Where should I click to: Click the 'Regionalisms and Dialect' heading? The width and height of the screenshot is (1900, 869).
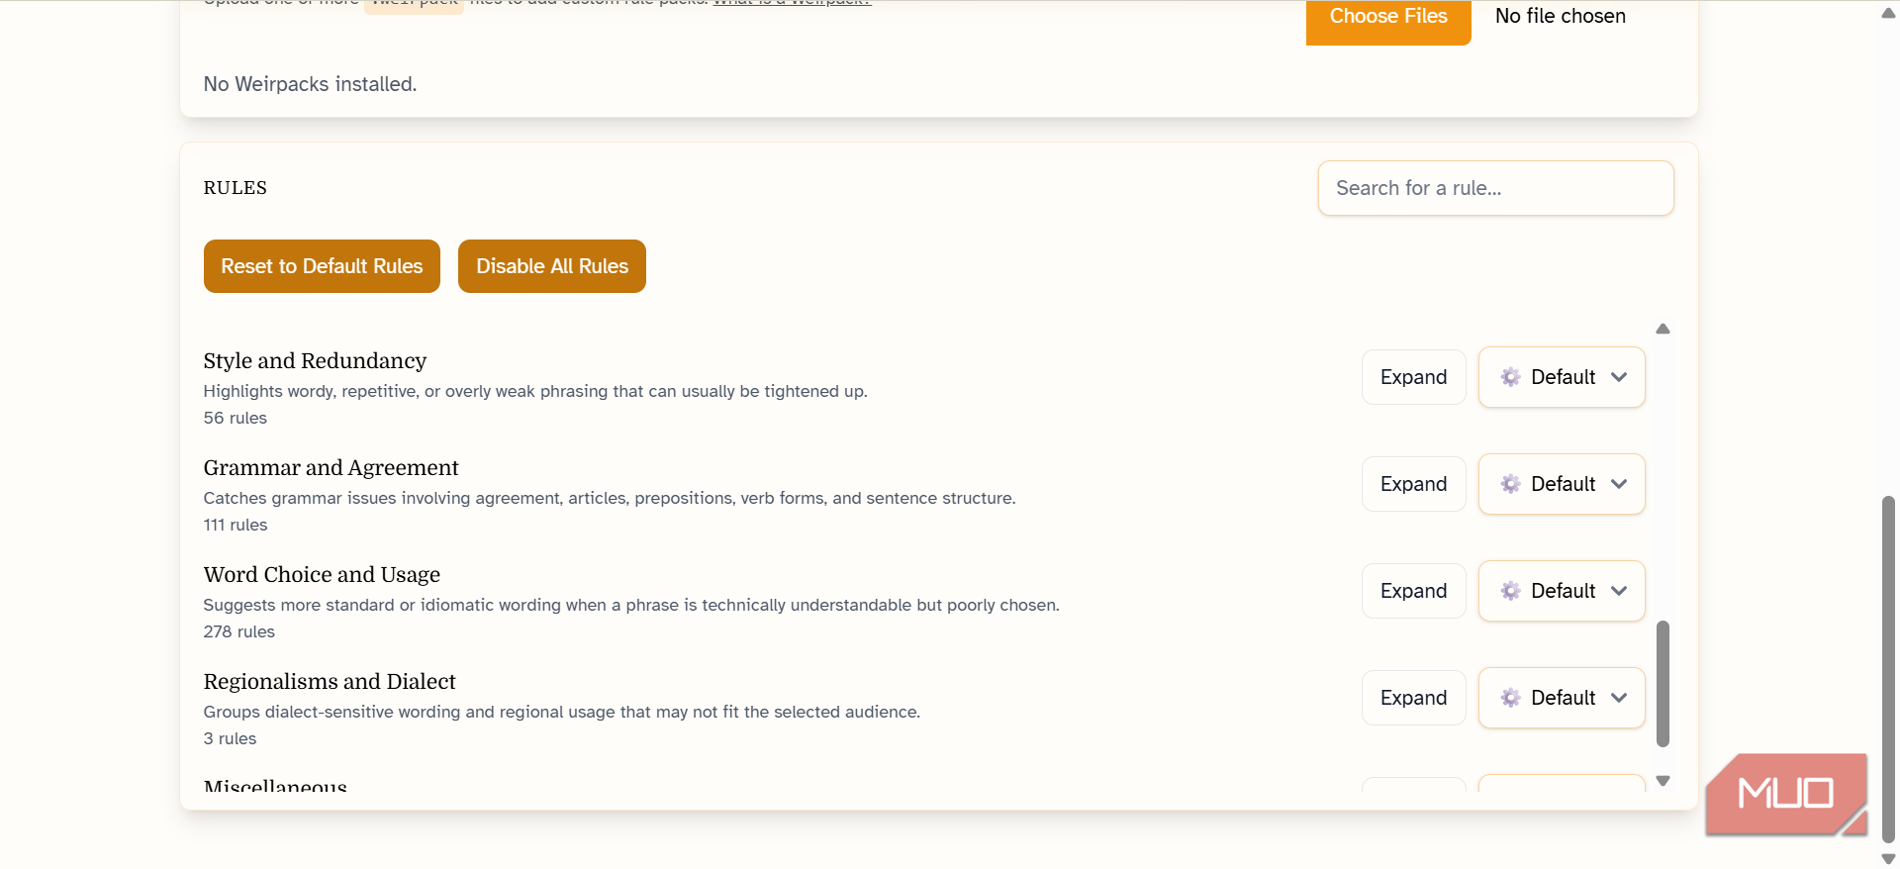[330, 681]
